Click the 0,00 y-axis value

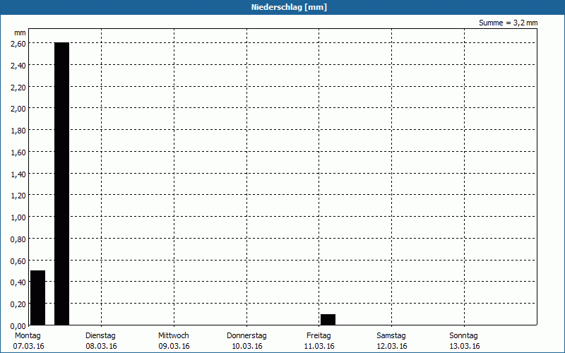(18, 326)
